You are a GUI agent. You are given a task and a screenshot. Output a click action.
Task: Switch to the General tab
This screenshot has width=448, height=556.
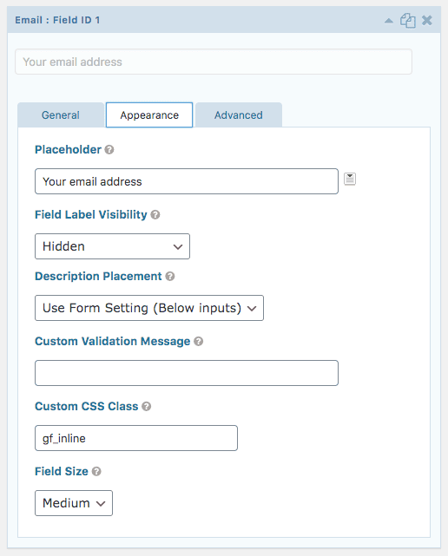61,114
